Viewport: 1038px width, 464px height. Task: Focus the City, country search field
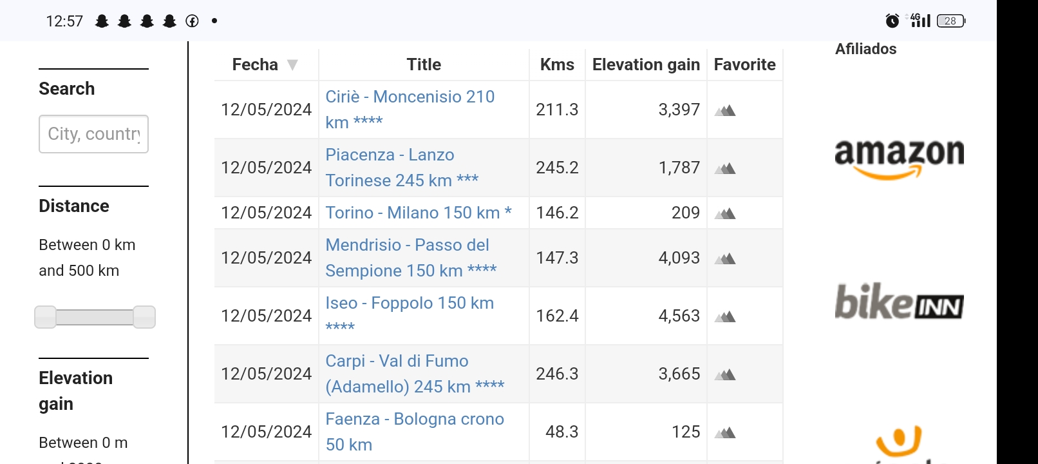(94, 134)
